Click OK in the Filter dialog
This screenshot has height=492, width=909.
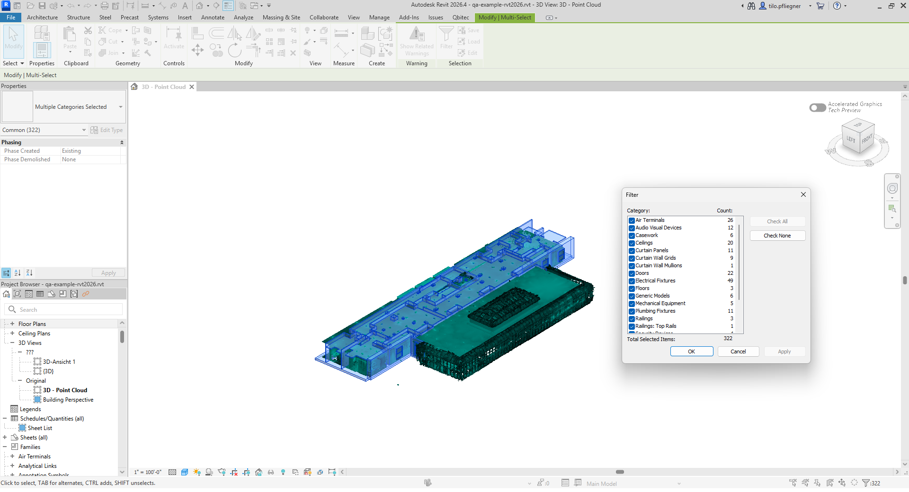tap(692, 351)
